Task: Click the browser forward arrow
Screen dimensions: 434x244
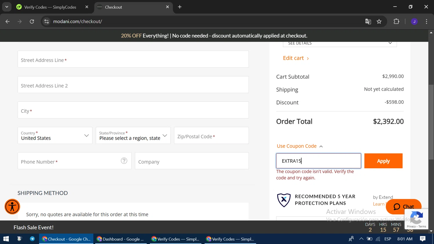Action: [x=20, y=21]
